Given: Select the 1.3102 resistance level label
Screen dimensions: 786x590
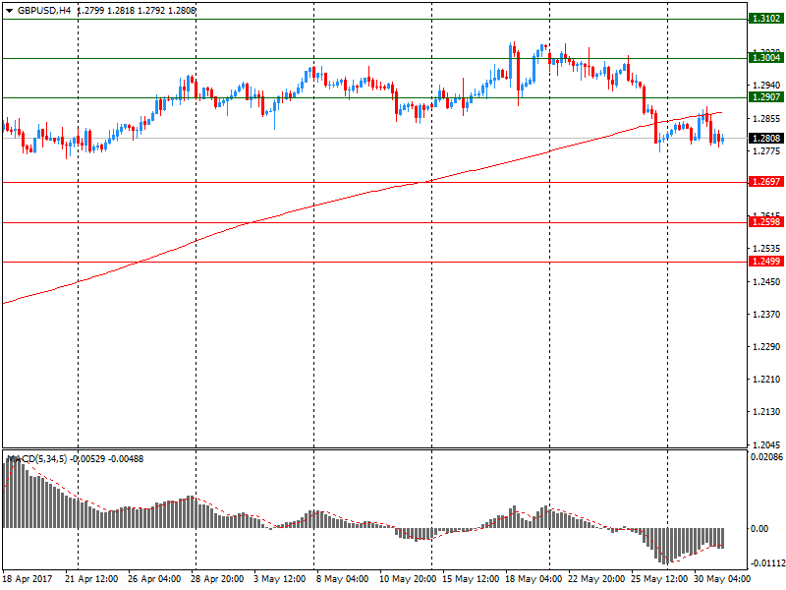Looking at the screenshot, I should [766, 19].
